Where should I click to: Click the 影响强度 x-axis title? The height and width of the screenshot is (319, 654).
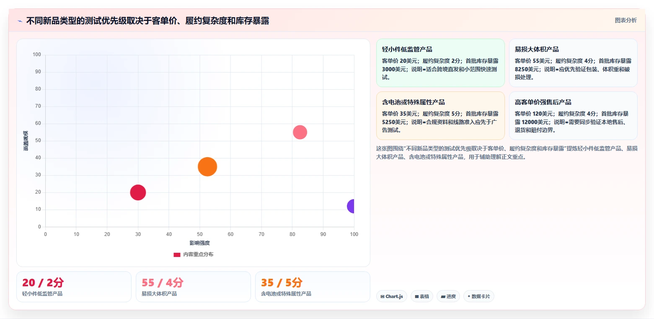(199, 243)
